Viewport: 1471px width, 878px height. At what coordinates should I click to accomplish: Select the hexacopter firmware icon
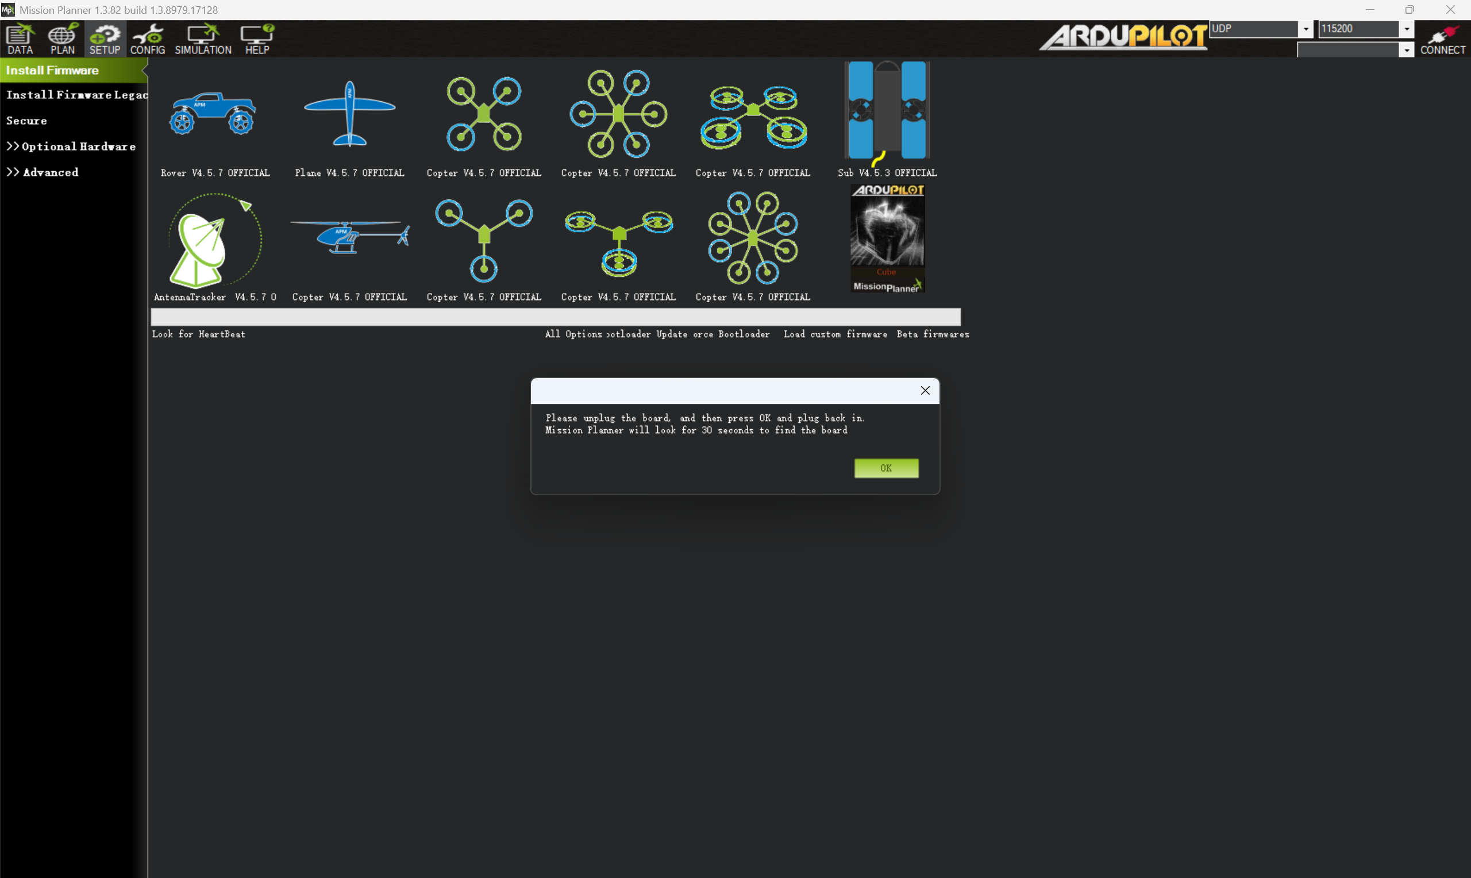tap(618, 114)
